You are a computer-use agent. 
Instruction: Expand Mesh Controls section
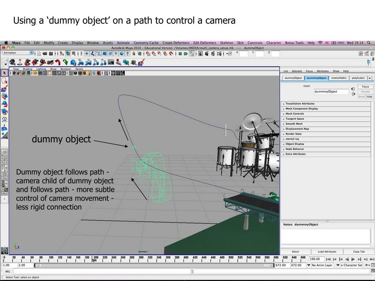point(326,114)
